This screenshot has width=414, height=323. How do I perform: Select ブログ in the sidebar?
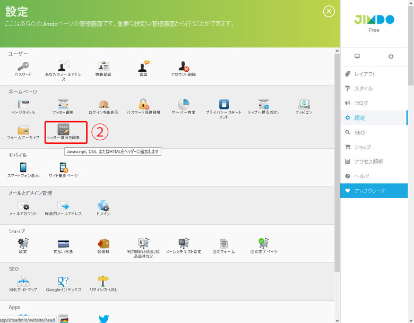click(x=374, y=103)
